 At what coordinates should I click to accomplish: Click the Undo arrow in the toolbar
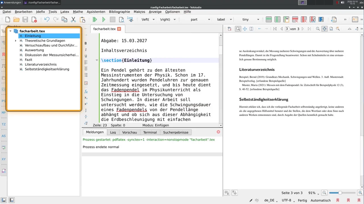tap(47, 20)
